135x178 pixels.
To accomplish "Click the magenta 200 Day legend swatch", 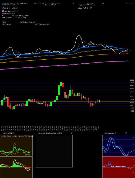I will pos(3,11).
